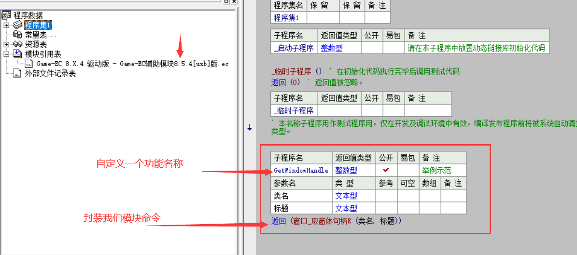Click the 数组 header cell
Image resolution: width=577 pixels, height=255 pixels.
(430, 183)
